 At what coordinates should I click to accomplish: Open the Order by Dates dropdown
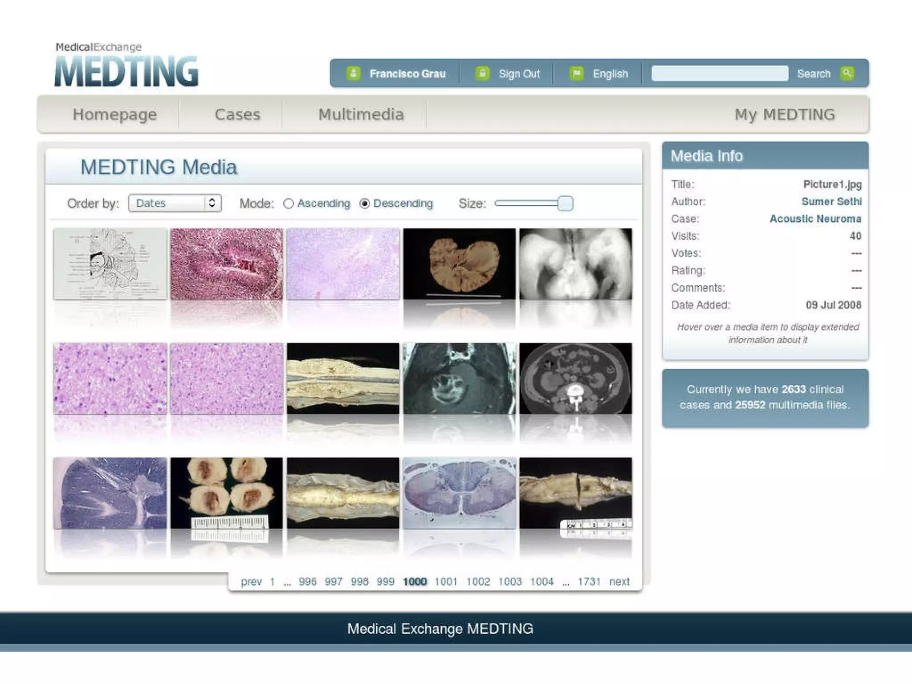175,203
